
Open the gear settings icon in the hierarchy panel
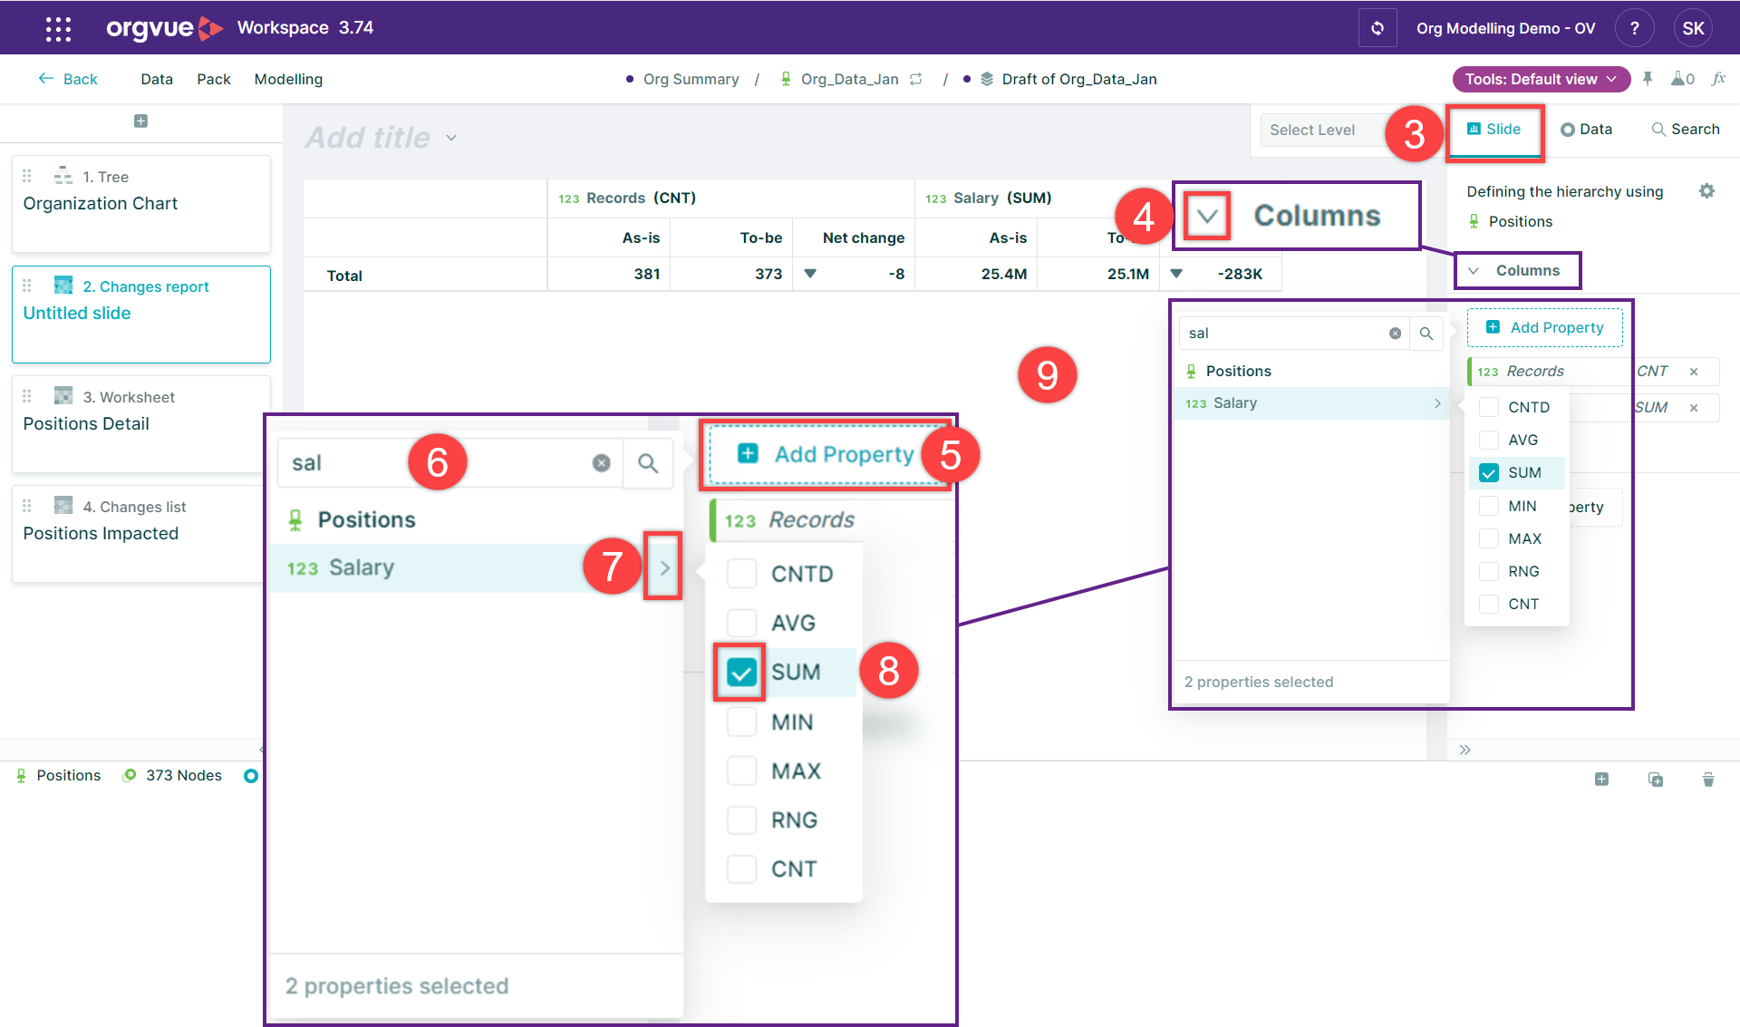pyautogui.click(x=1706, y=191)
